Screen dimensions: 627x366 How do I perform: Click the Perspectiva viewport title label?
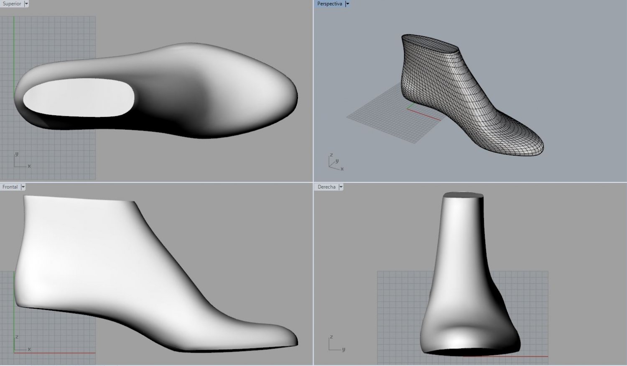tap(330, 4)
